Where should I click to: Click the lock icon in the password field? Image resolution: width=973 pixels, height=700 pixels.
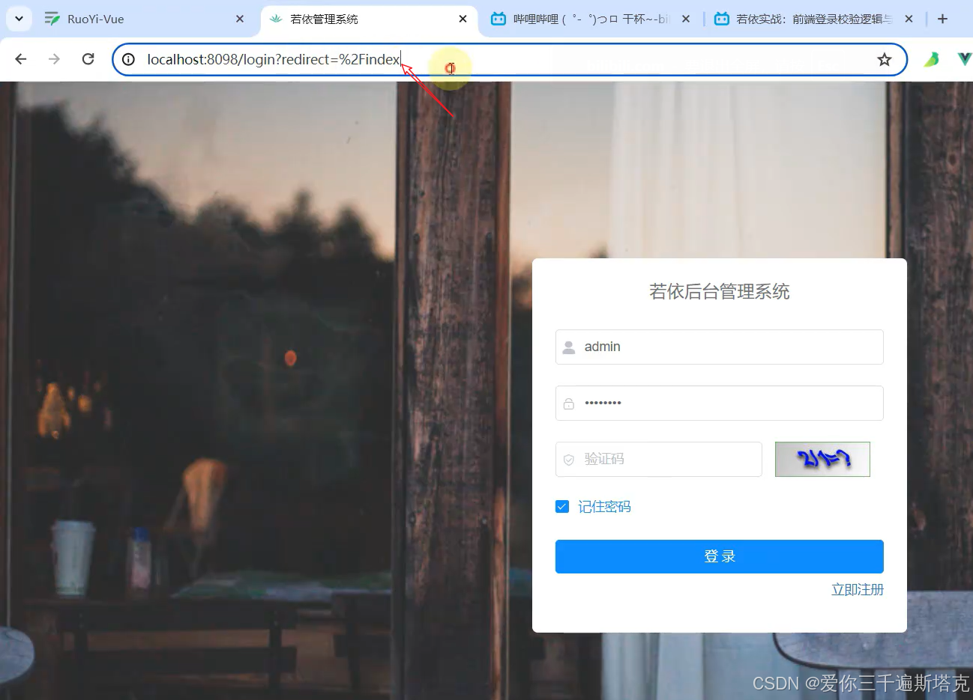click(x=570, y=403)
